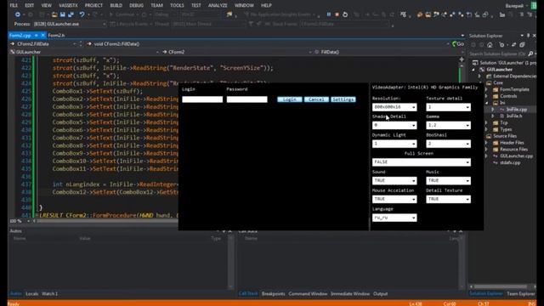Click the Settings button in launcher
The image size is (544, 306).
tap(343, 99)
